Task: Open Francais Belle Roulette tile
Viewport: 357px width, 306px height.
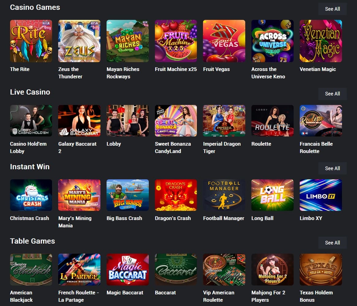Action: tap(321, 121)
